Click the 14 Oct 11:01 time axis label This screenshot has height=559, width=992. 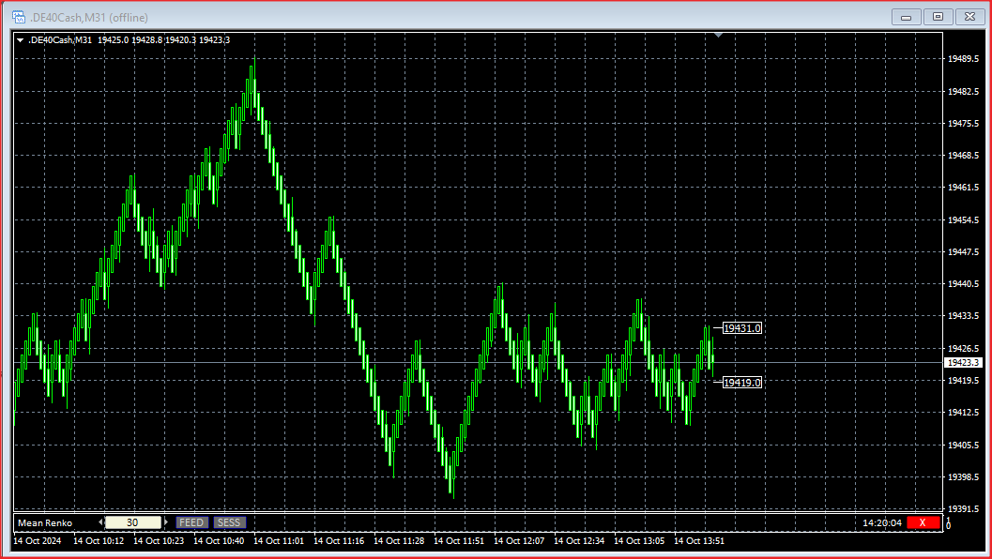click(x=280, y=541)
